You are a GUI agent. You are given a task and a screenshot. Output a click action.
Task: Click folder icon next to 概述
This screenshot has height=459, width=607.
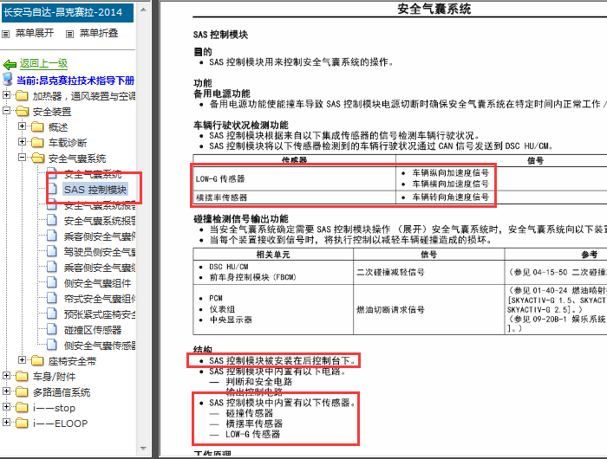pyautogui.click(x=37, y=126)
